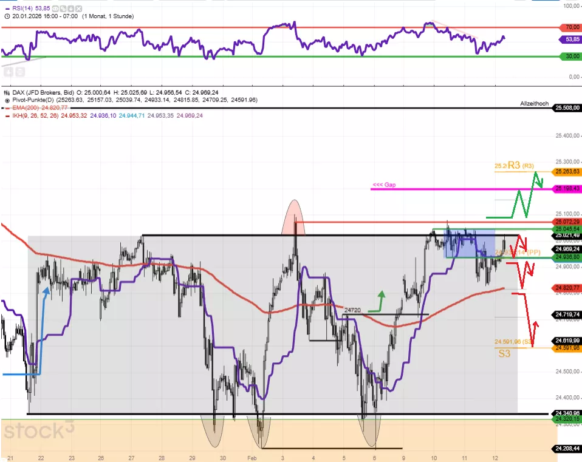Click the red IKH indicator line marker

6,115
